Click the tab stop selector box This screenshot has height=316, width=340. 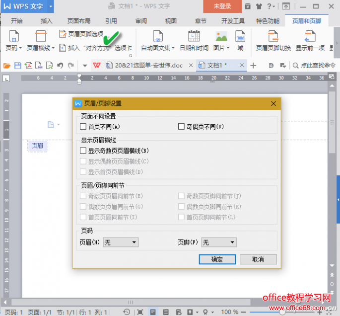[6, 79]
